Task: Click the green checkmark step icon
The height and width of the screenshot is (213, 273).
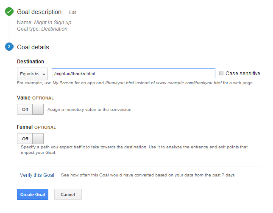Action: pyautogui.click(x=9, y=11)
